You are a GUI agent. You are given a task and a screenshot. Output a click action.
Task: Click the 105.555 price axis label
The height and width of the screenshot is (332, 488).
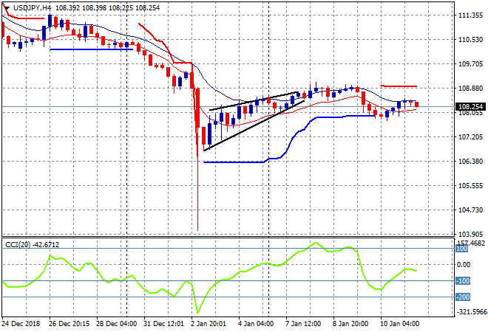(471, 186)
